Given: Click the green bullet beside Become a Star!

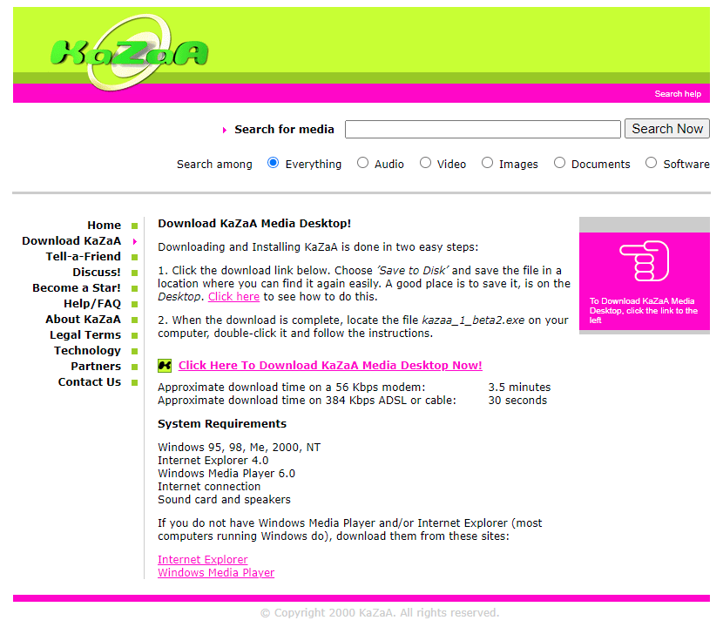Looking at the screenshot, I should [135, 288].
